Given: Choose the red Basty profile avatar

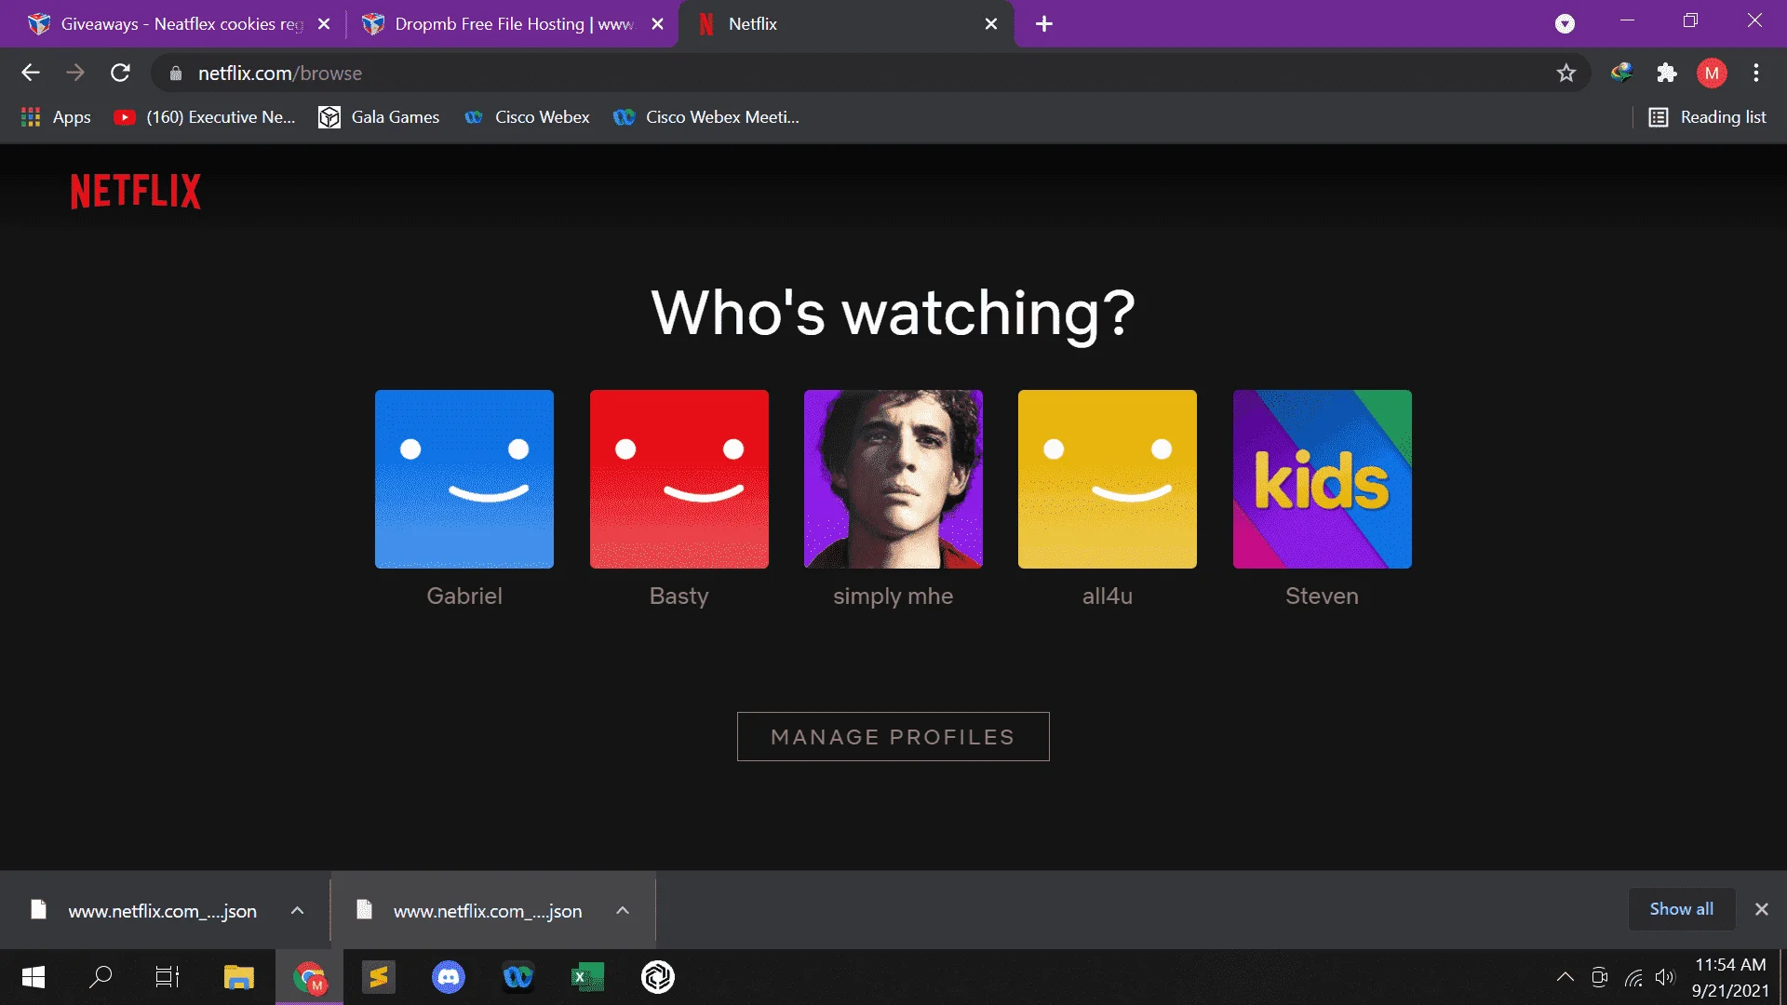Looking at the screenshot, I should coord(679,479).
